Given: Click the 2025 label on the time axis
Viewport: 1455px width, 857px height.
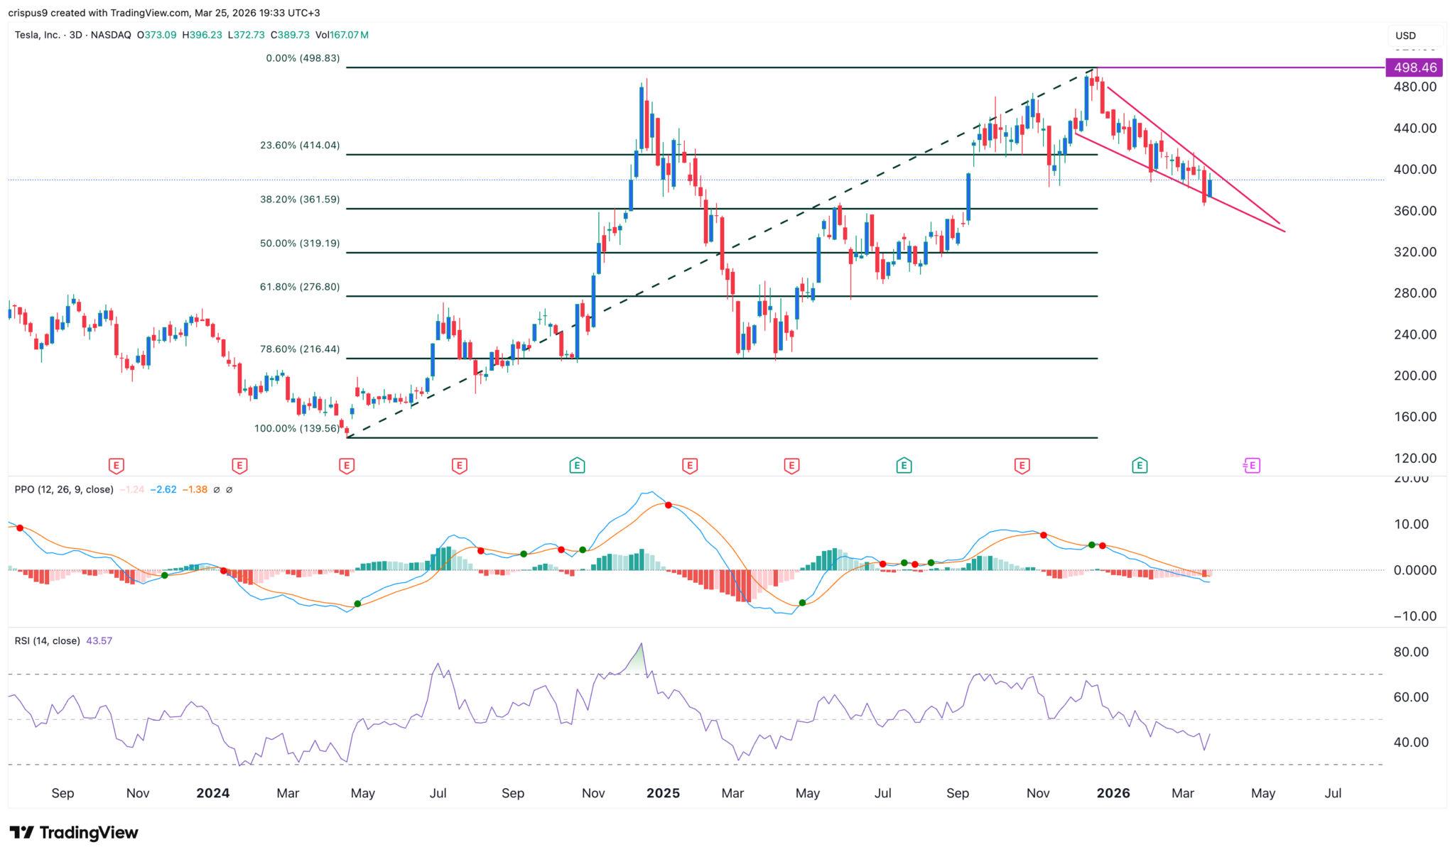Looking at the screenshot, I should [662, 793].
